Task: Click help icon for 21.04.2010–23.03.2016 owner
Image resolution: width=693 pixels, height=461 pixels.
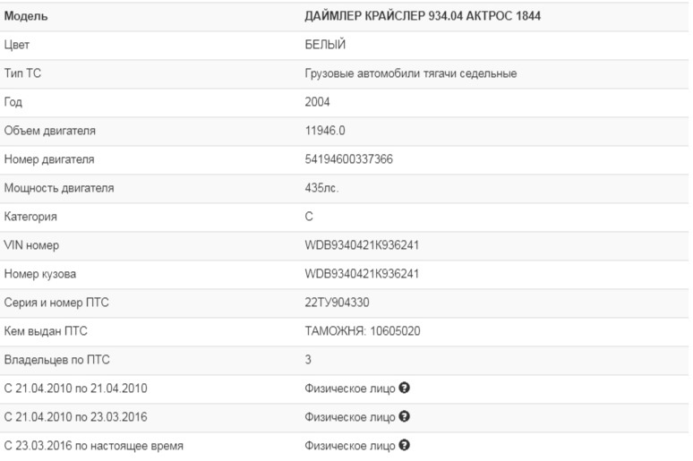Action: point(404,416)
